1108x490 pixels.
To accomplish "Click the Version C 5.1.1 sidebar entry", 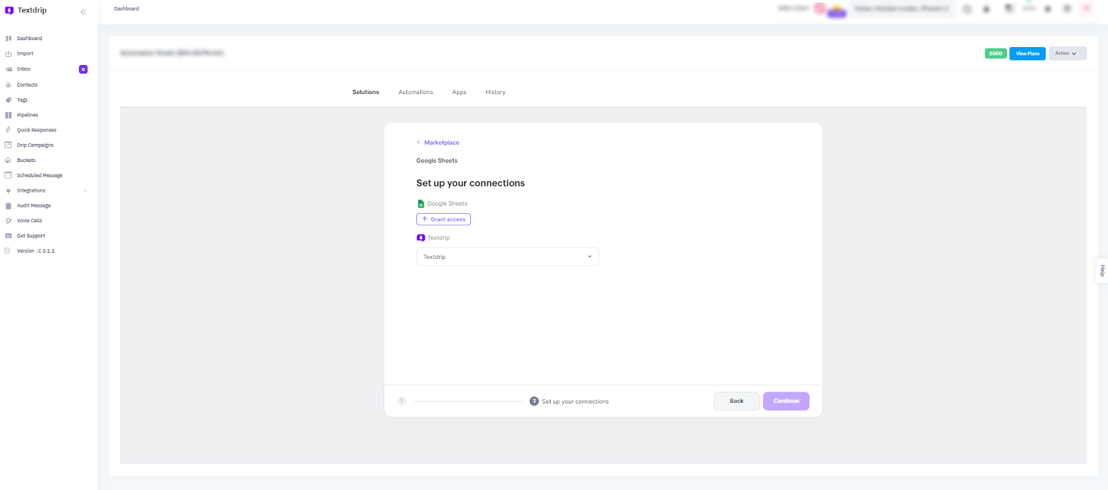I will 35,251.
